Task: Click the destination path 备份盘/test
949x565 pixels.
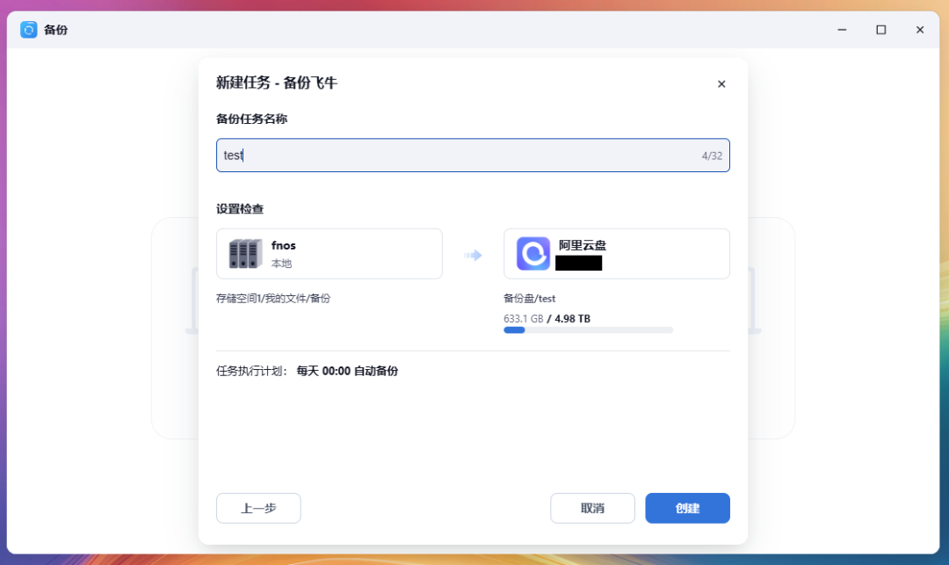Action: coord(529,298)
